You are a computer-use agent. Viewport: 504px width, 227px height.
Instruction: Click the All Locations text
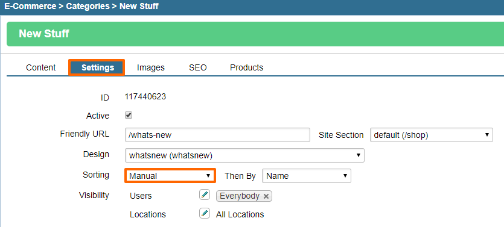pyautogui.click(x=240, y=214)
